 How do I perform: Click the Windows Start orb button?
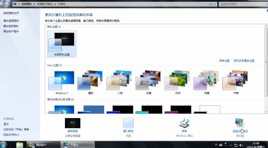click(3, 145)
